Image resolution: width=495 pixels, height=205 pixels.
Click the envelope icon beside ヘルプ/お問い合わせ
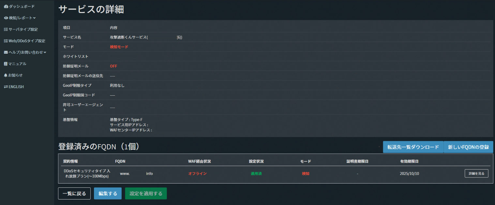6,52
